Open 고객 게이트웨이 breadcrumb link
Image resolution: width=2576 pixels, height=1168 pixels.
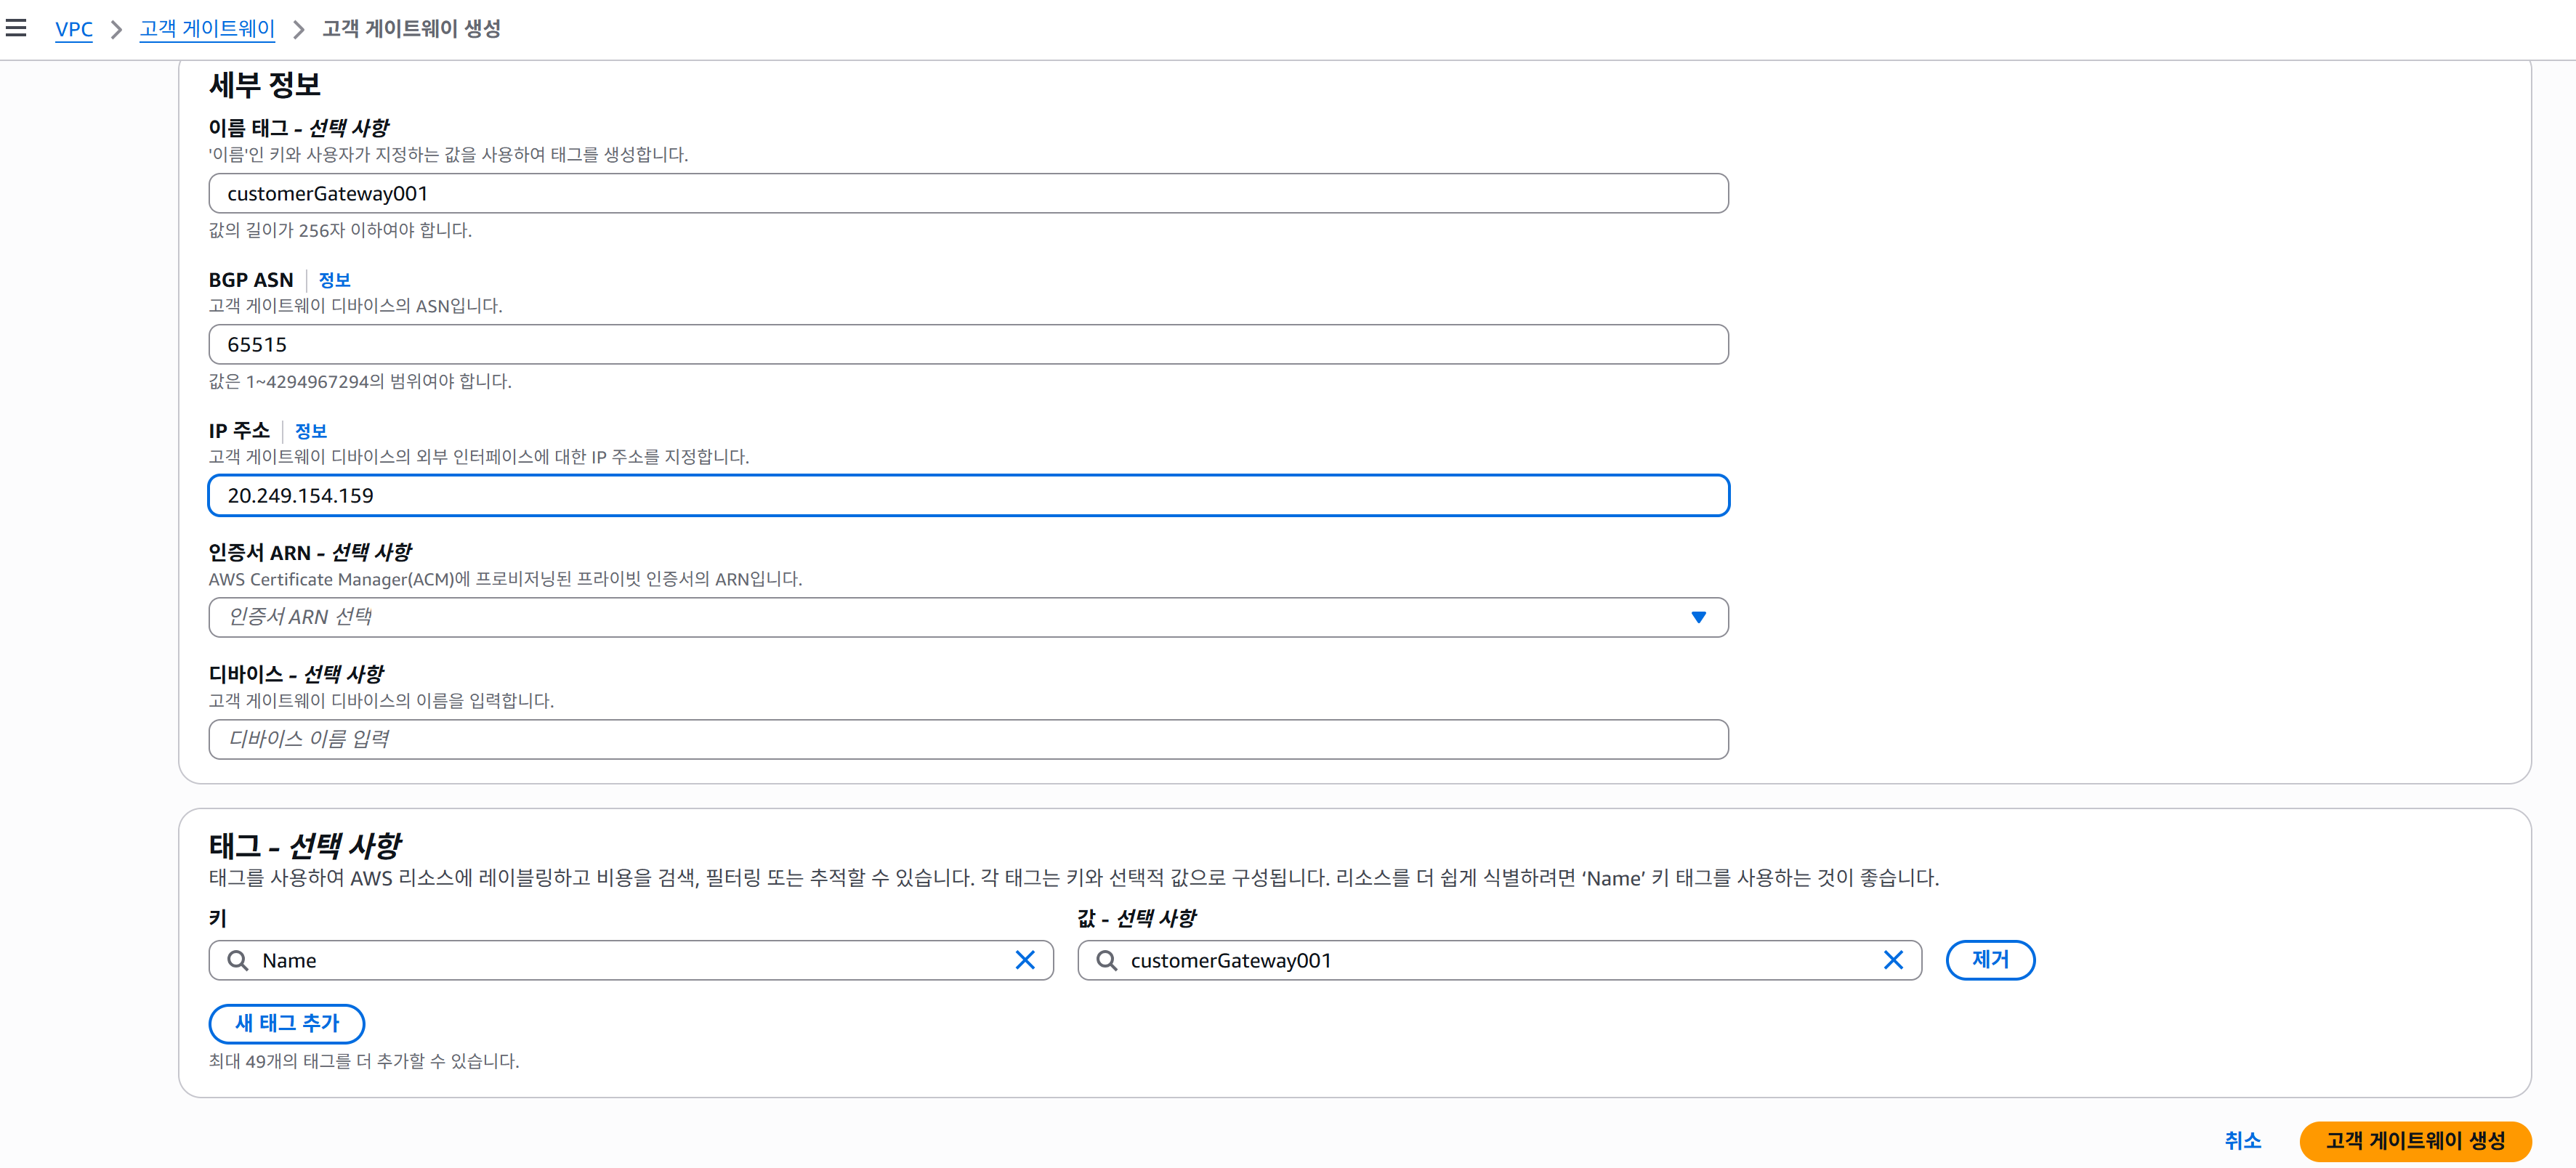(207, 29)
